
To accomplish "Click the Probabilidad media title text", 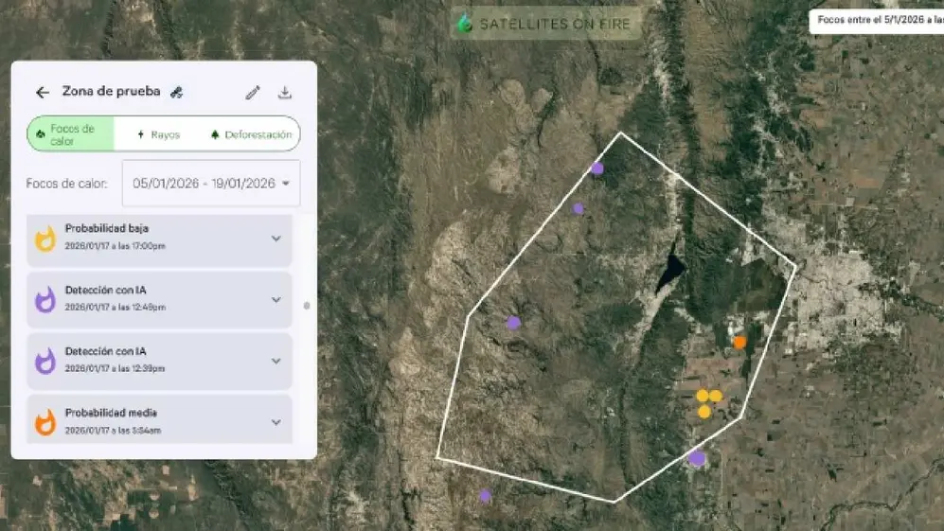I will pyautogui.click(x=111, y=413).
